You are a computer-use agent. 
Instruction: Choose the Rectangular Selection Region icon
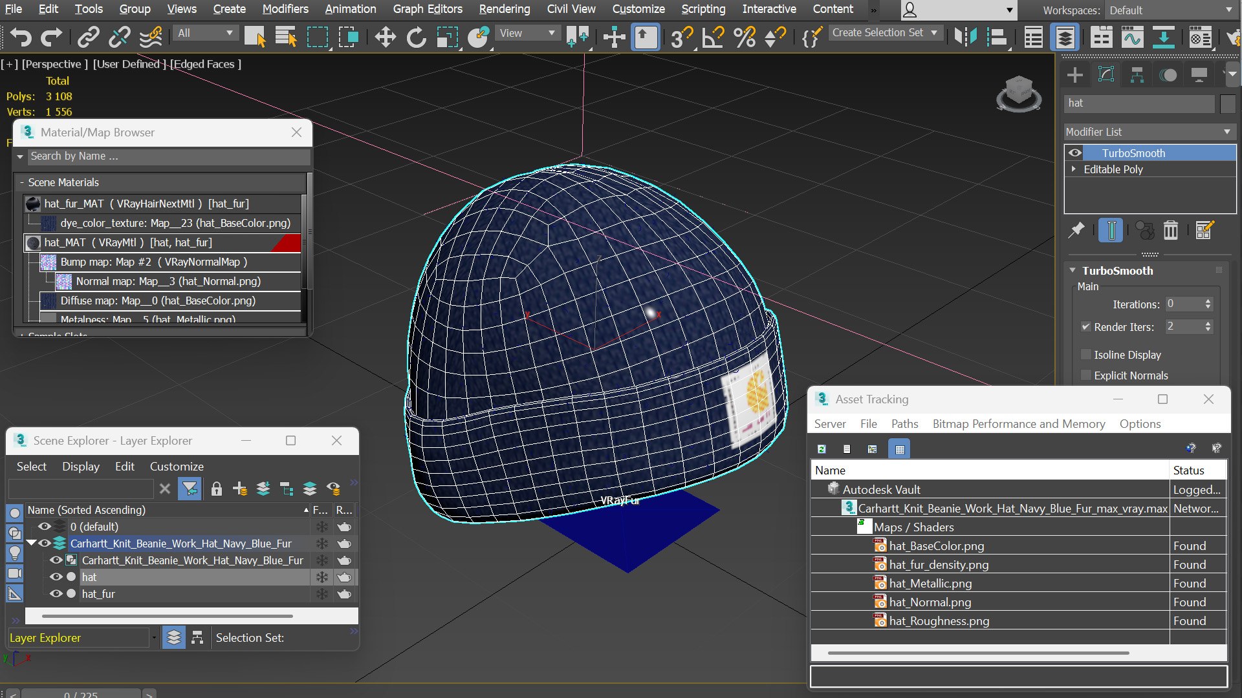(x=317, y=37)
